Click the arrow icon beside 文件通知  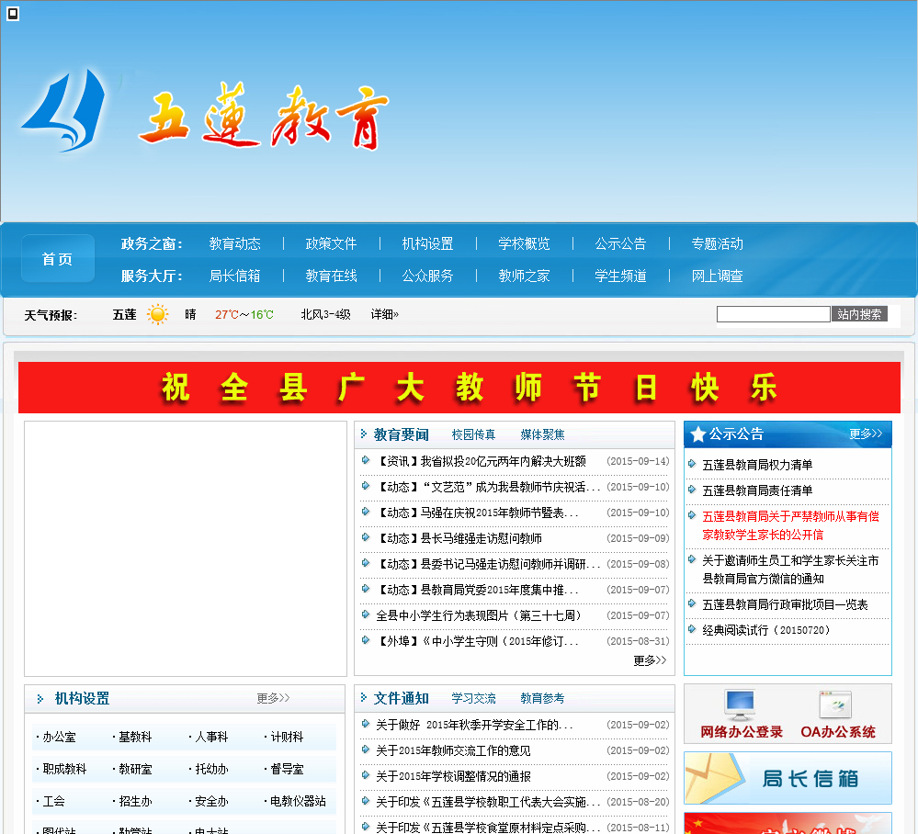click(x=364, y=697)
